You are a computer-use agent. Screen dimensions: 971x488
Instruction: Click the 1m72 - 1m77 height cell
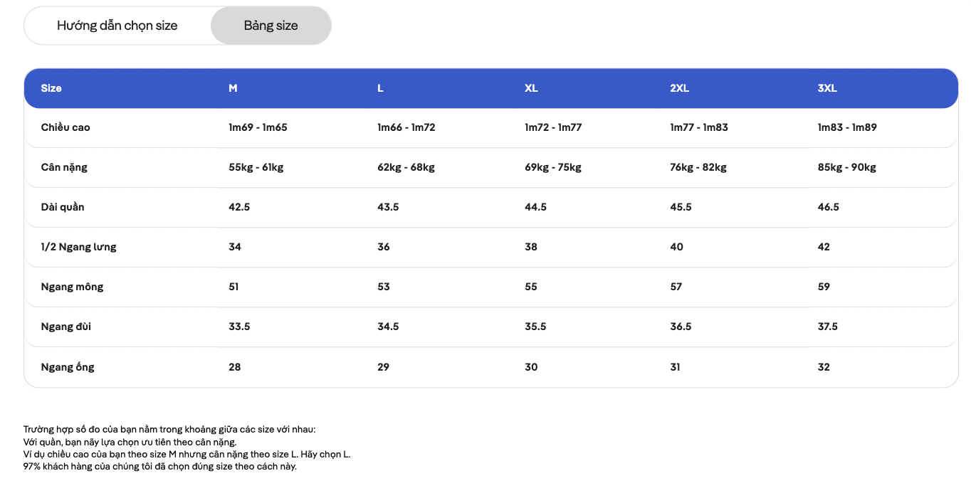pyautogui.click(x=553, y=127)
